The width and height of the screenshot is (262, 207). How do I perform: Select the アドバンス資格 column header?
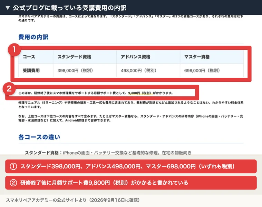tap(148, 57)
